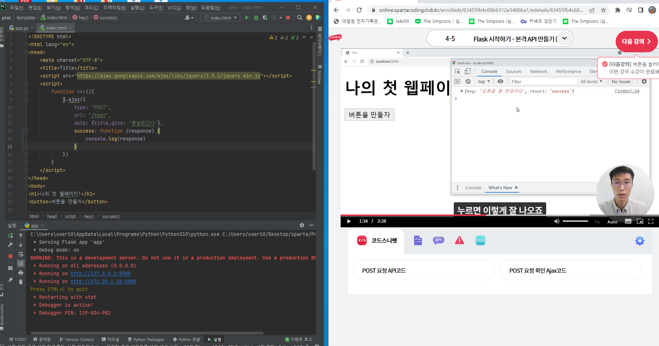Click the Run console horizontal scrollbar

[x=147, y=333]
